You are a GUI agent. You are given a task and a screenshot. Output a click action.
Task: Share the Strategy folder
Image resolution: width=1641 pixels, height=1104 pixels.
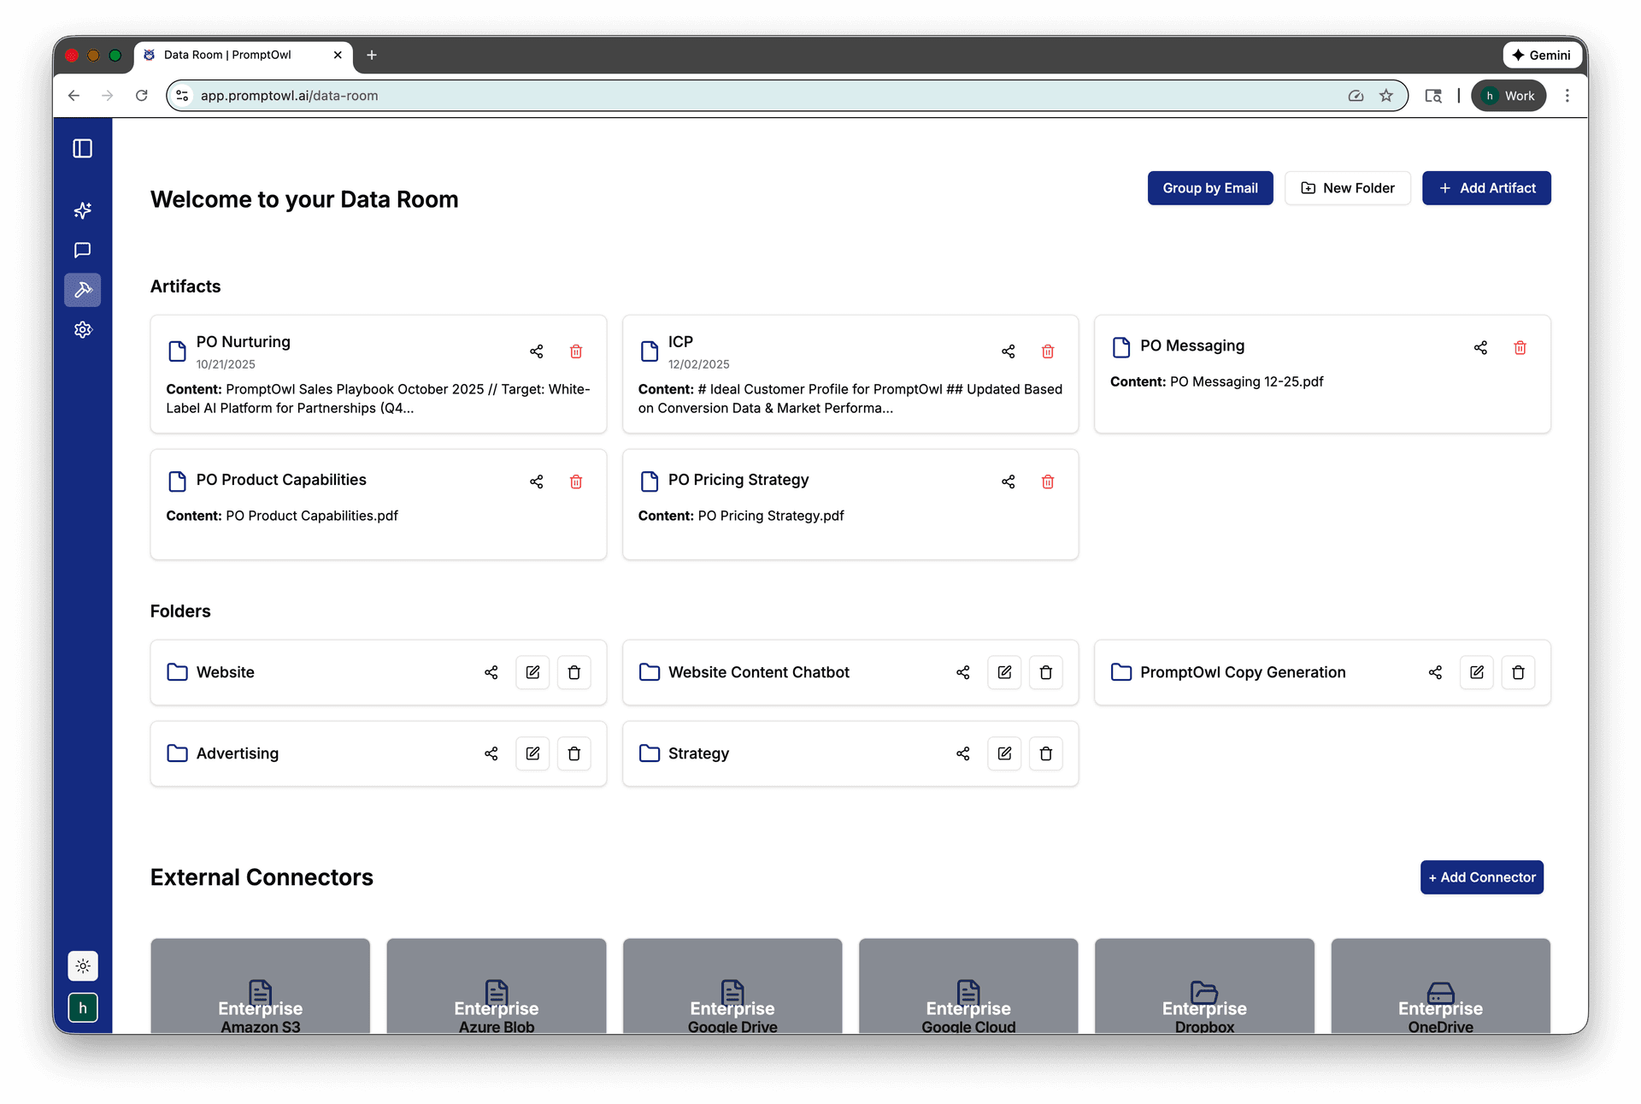962,753
